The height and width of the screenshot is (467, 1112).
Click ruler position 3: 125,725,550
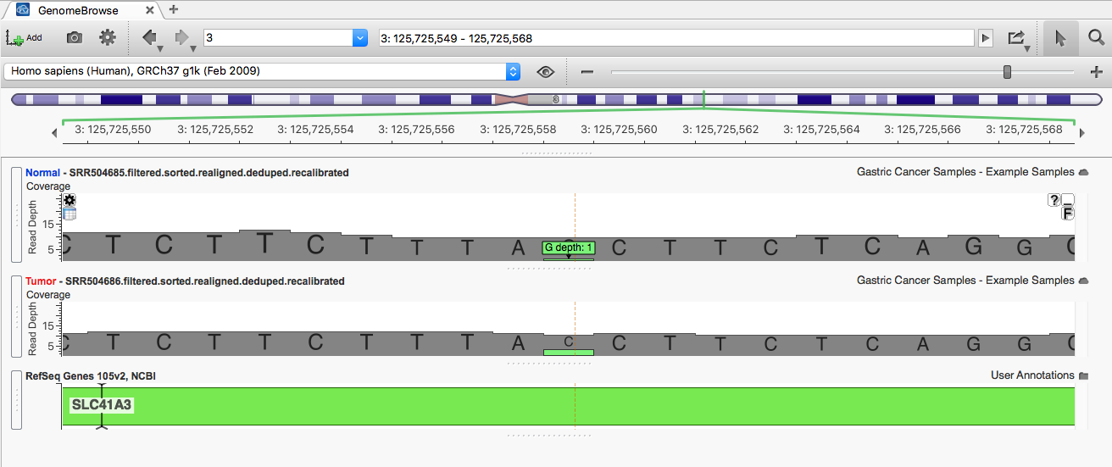114,130
